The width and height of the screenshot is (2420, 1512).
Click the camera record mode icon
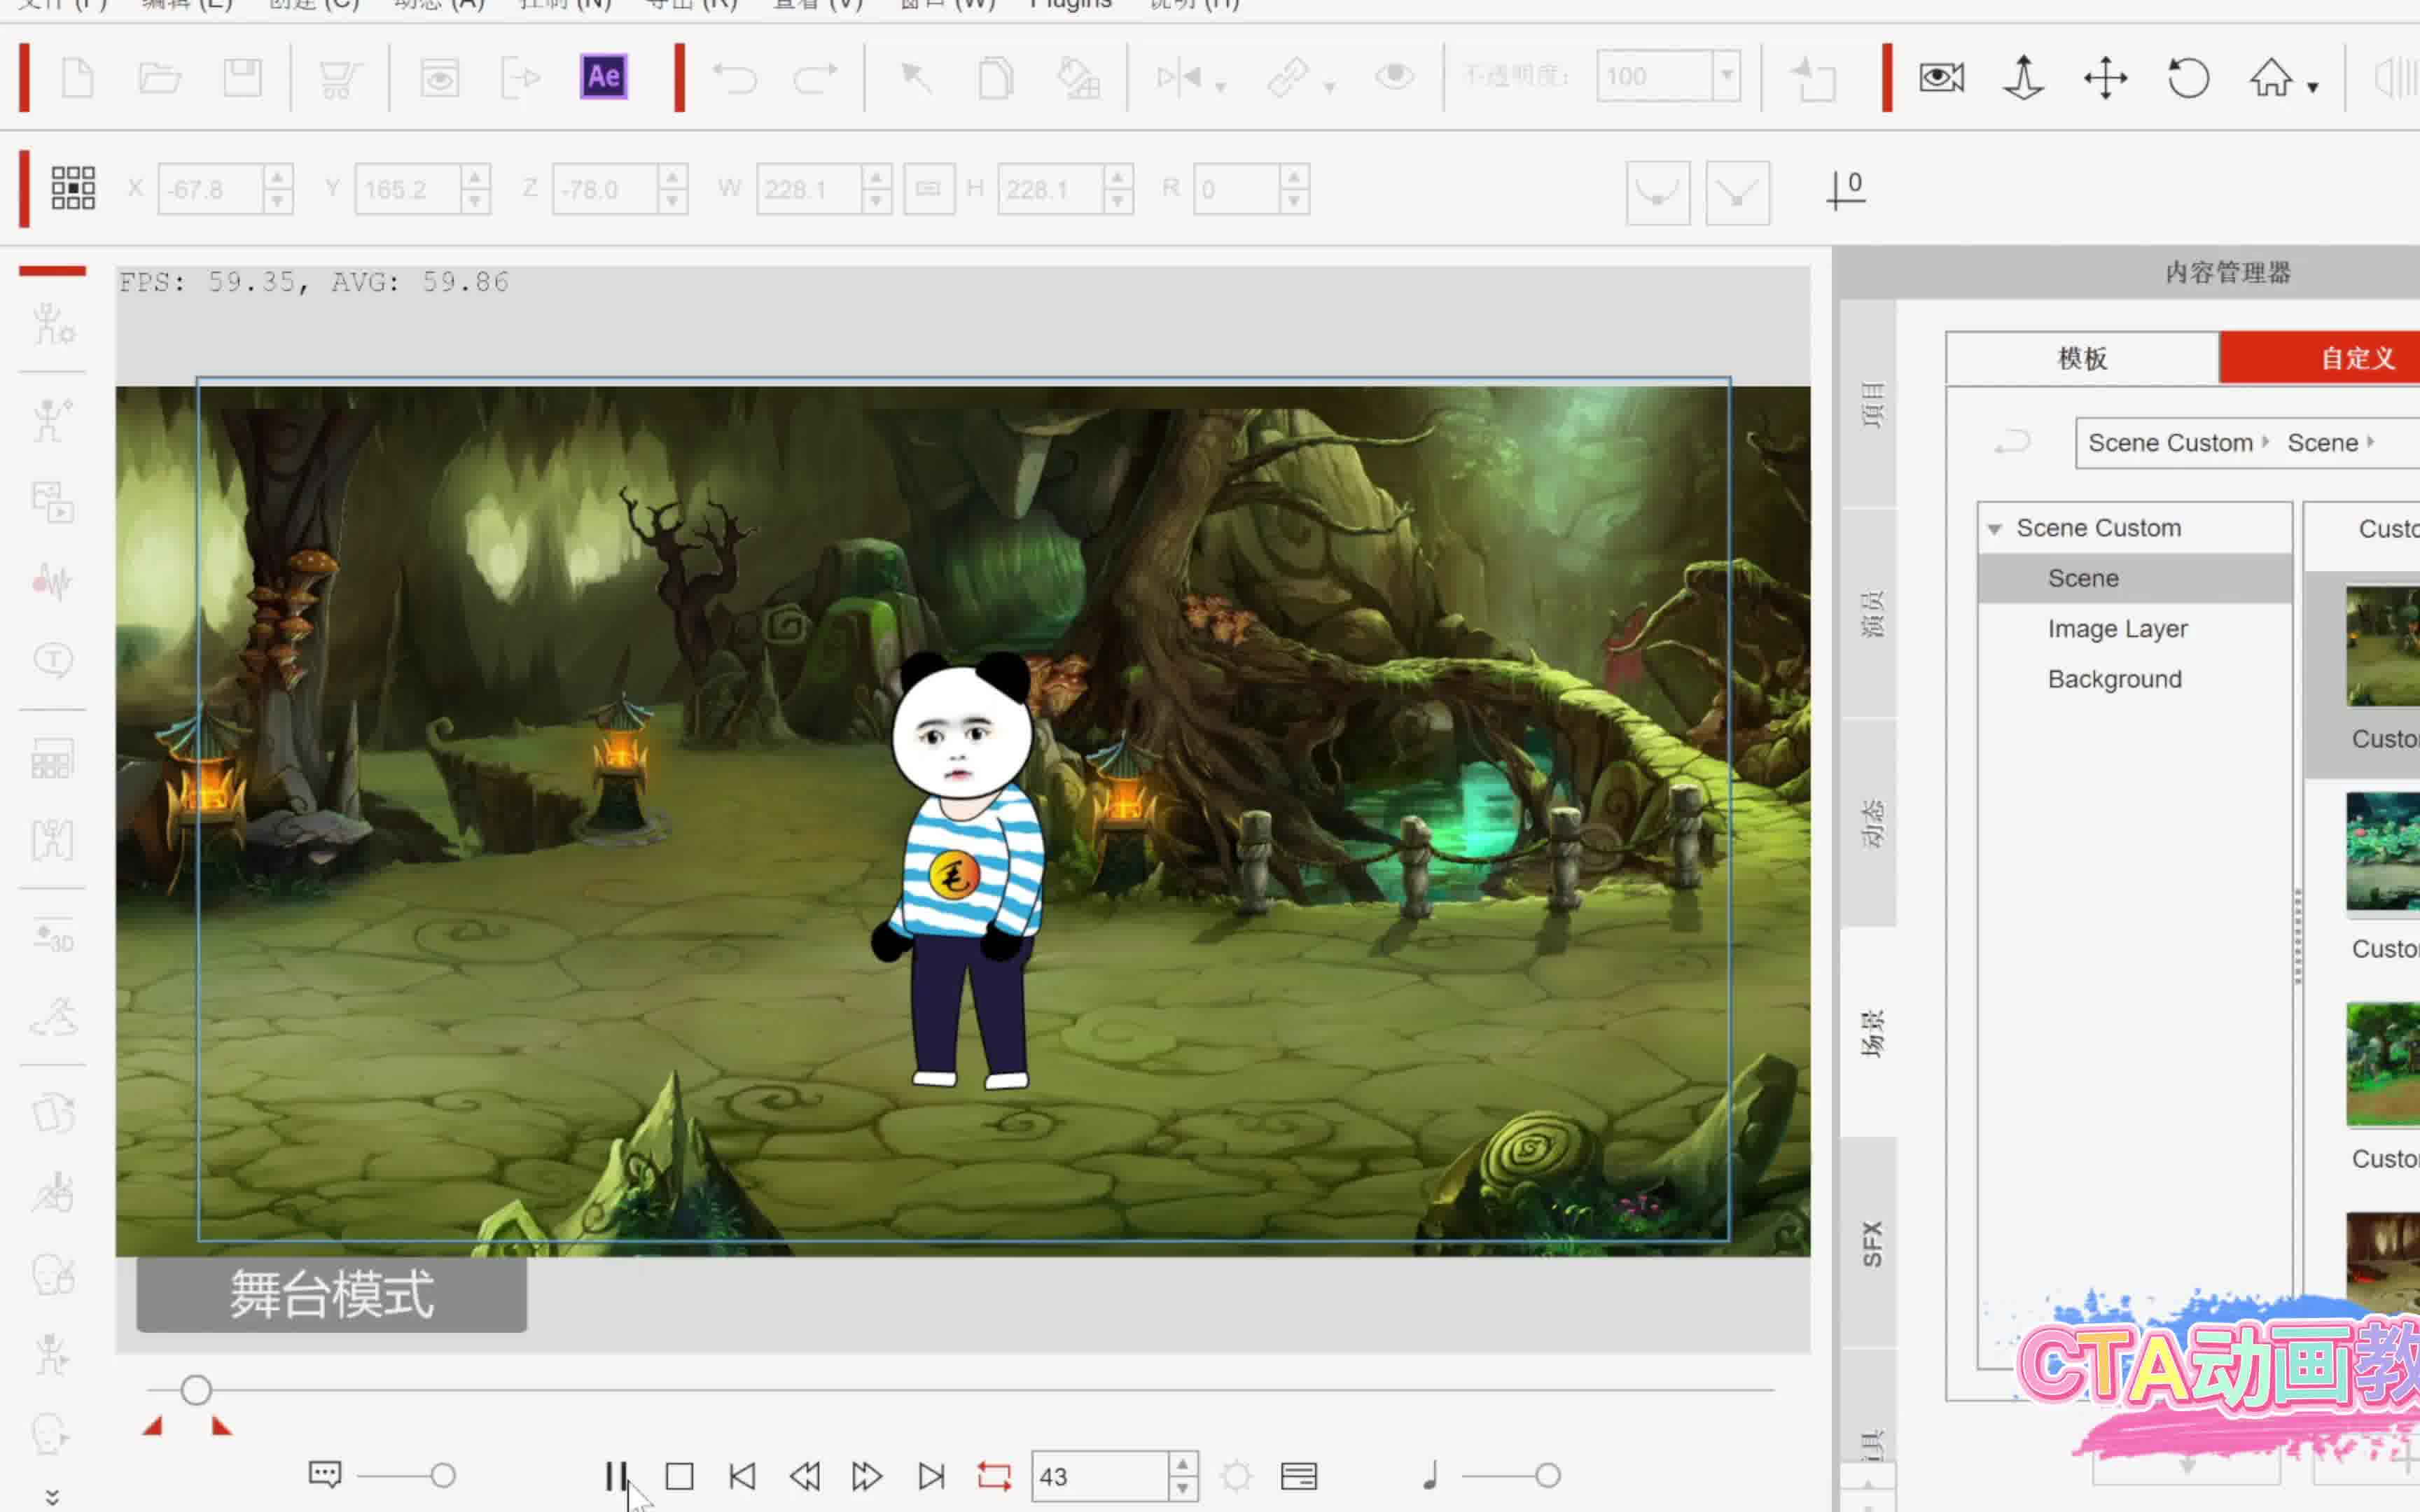1940,77
